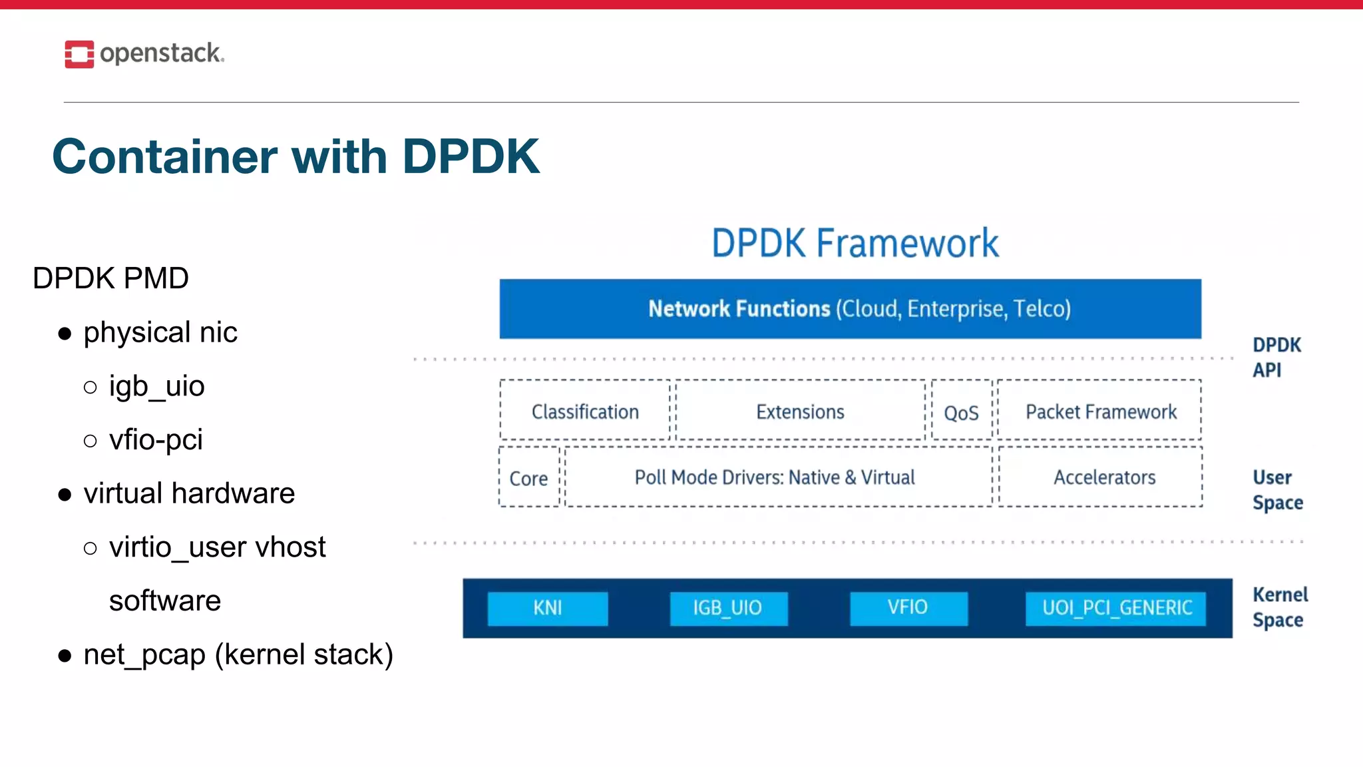Click the OpenStack logo icon
Screen dimensions: 1363x767
79,54
